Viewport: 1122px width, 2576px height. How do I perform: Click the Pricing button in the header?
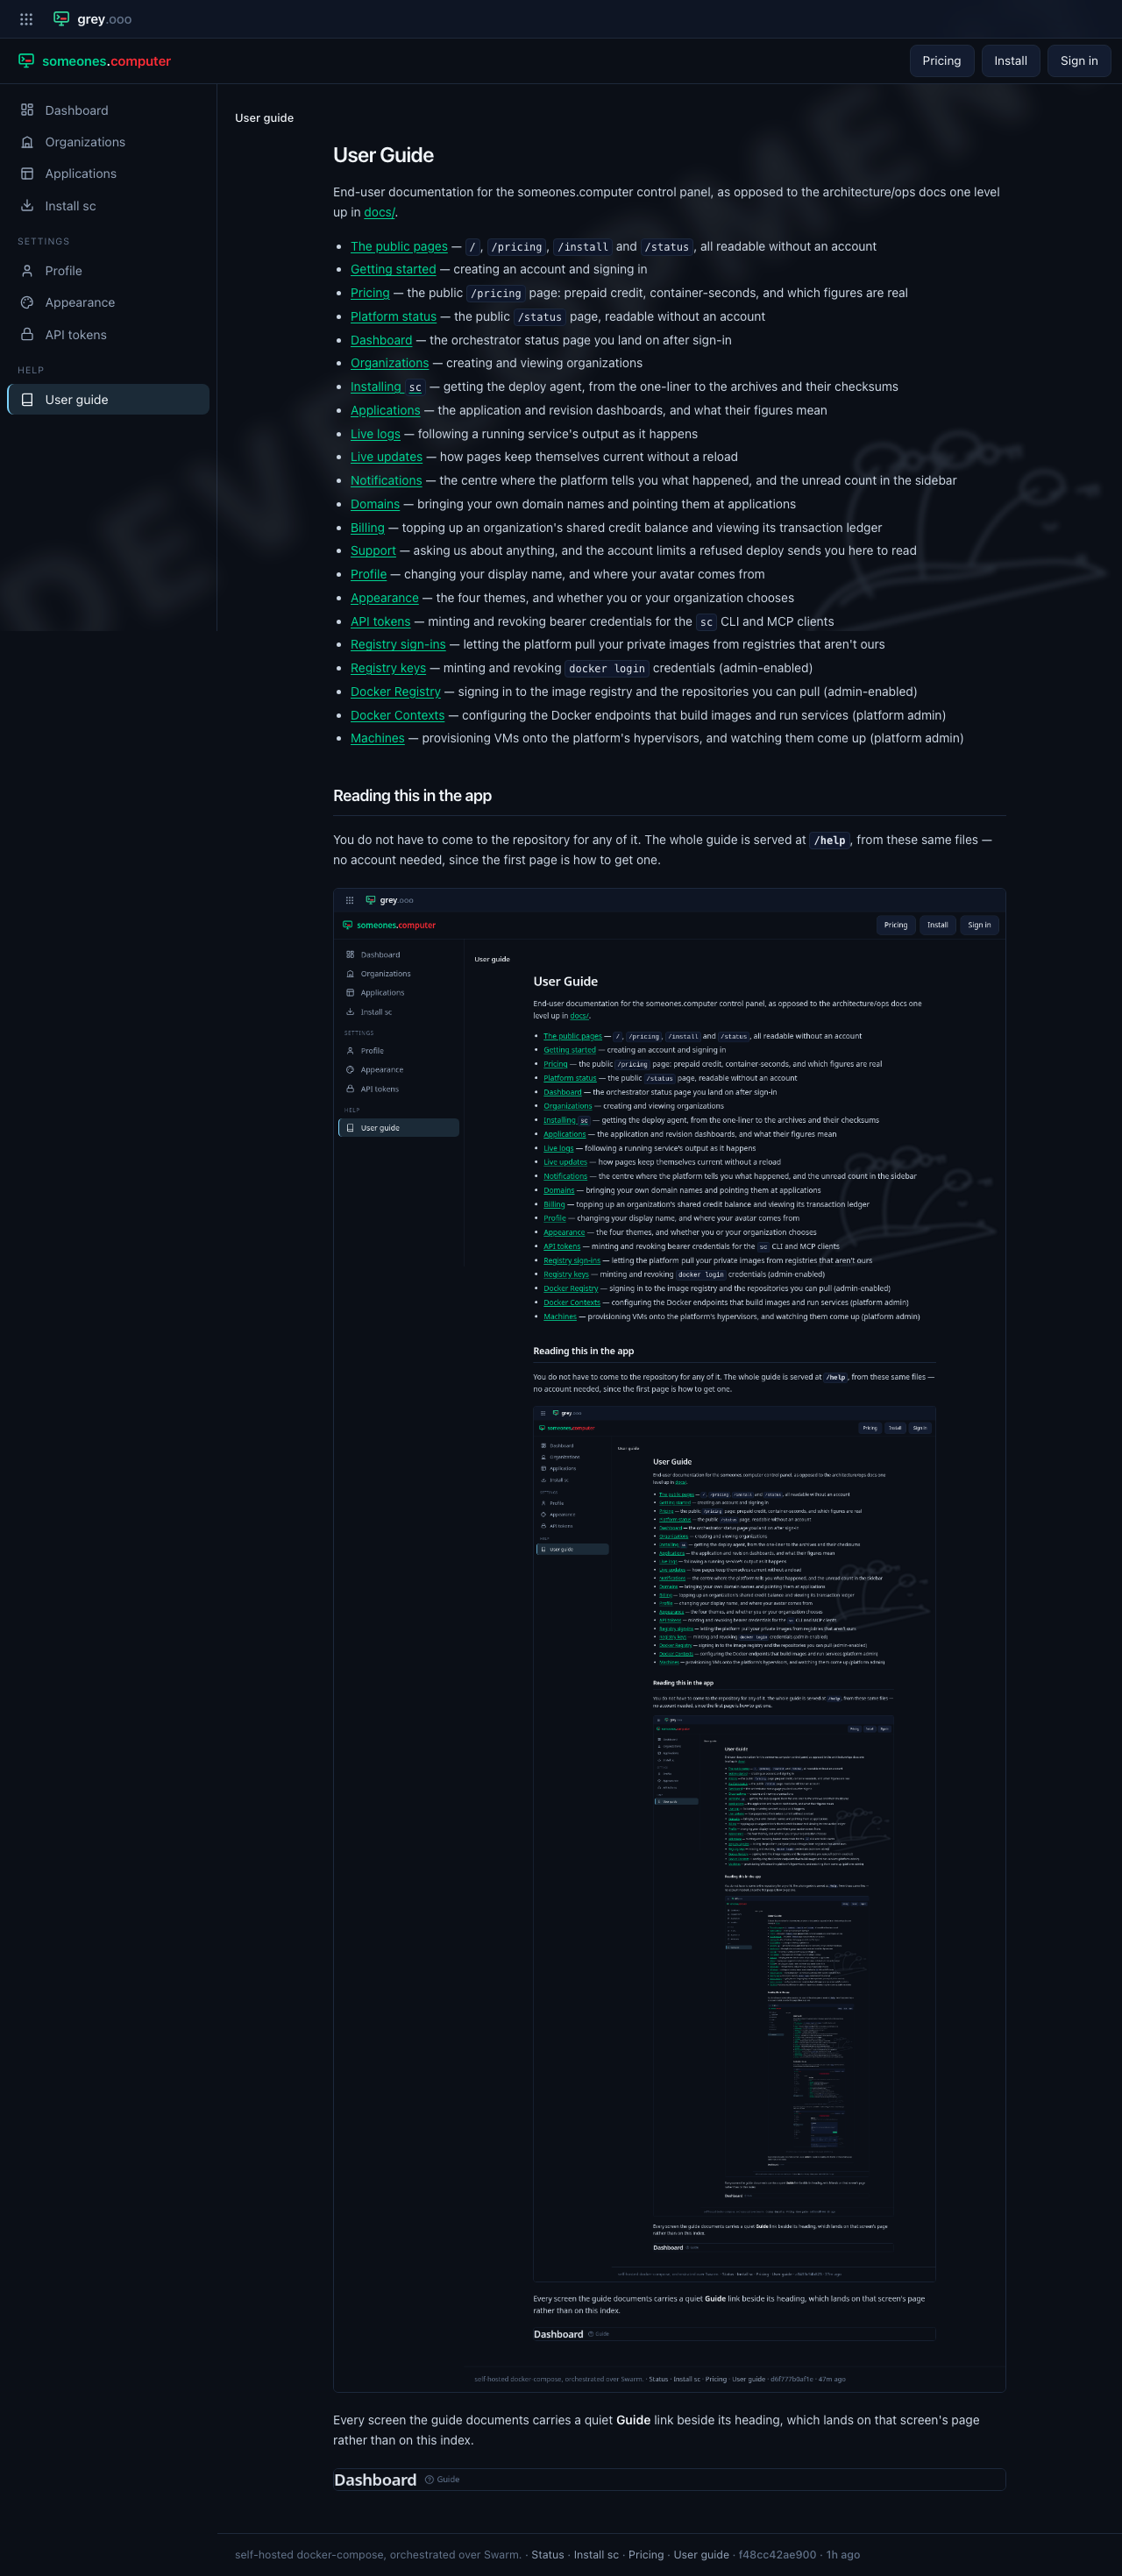pos(941,61)
